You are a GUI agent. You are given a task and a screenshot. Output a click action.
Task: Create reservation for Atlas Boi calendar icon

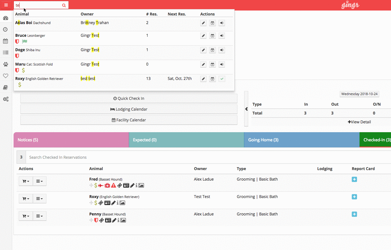click(x=212, y=23)
